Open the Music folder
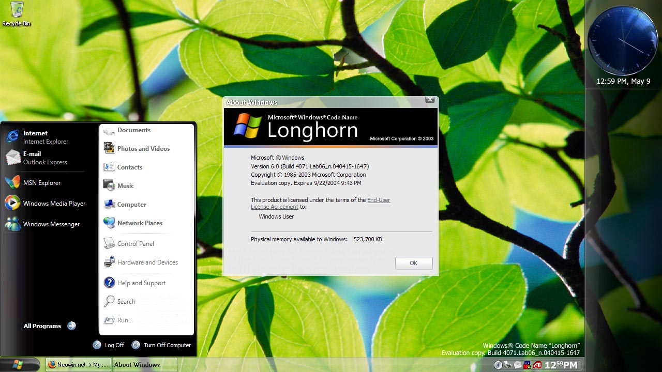Screen dimensions: 662x372 (x=125, y=185)
